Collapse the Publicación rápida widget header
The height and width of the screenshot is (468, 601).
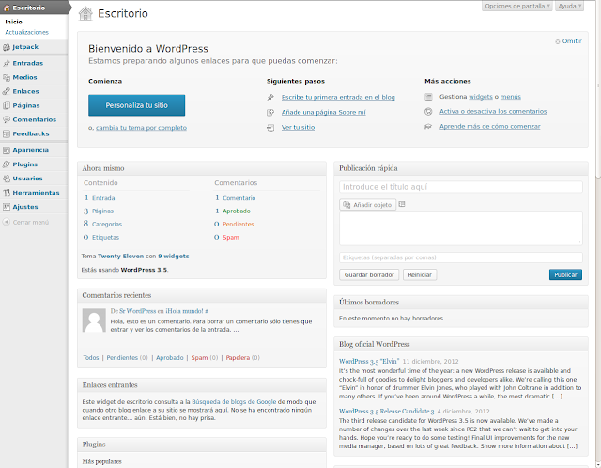(461, 168)
